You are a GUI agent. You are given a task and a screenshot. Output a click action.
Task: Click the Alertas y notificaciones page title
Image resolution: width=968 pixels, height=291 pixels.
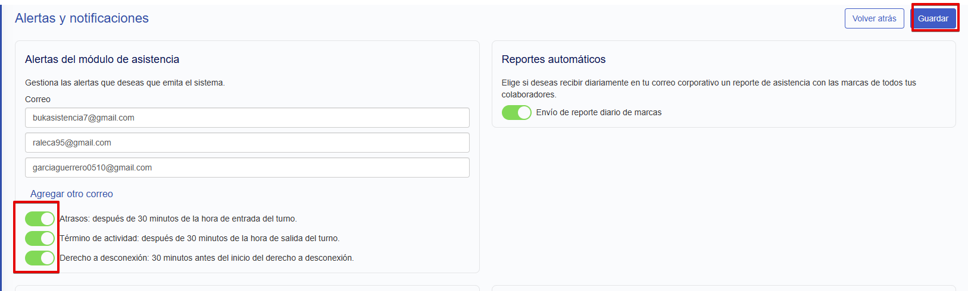(x=82, y=18)
